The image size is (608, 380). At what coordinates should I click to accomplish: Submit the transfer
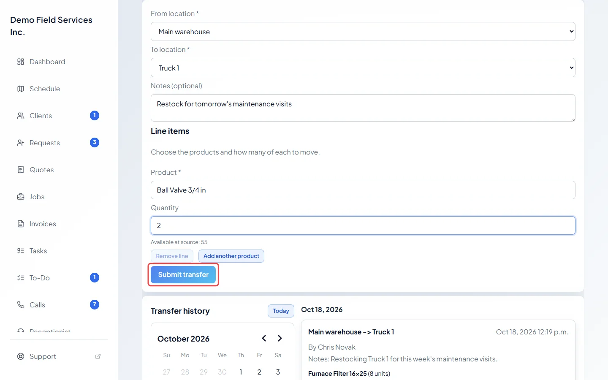click(x=183, y=274)
